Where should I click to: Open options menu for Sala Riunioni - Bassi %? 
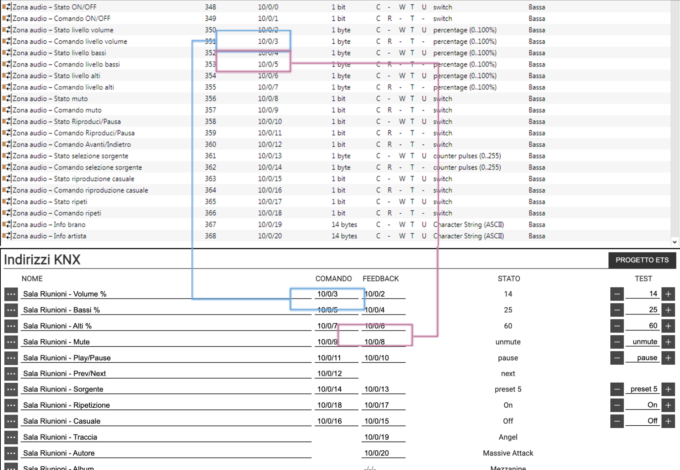pos(11,310)
